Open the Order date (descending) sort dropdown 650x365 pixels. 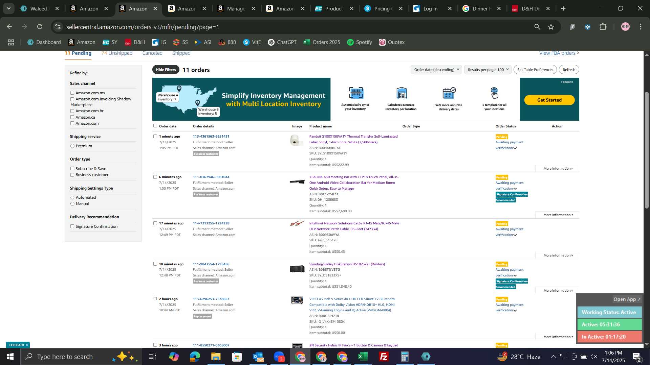coord(436,70)
